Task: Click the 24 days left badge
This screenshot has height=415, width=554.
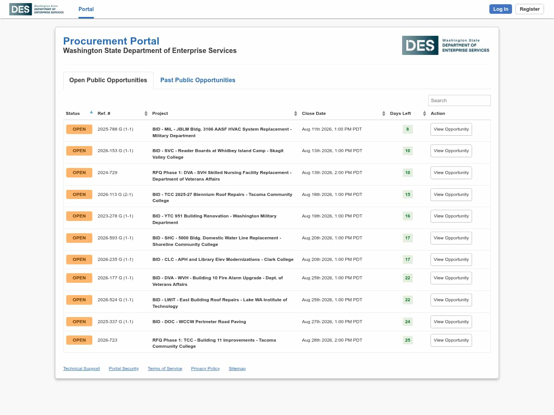Action: click(407, 322)
